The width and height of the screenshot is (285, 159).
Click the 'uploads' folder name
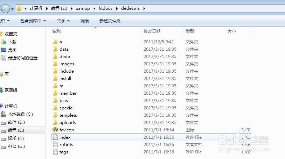click(68, 123)
